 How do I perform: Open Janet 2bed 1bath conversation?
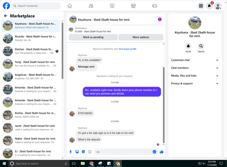click(x=31, y=128)
